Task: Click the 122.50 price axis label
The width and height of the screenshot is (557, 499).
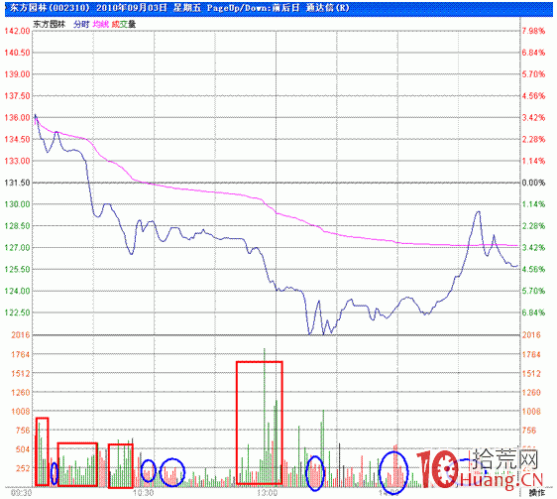Action: [17, 312]
